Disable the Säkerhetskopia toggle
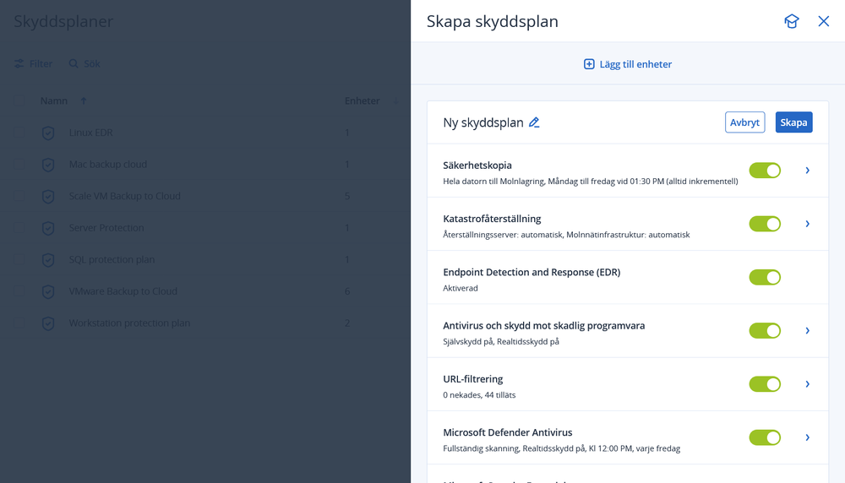 click(765, 171)
